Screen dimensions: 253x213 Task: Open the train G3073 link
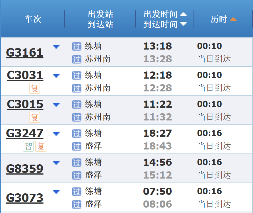point(24,197)
